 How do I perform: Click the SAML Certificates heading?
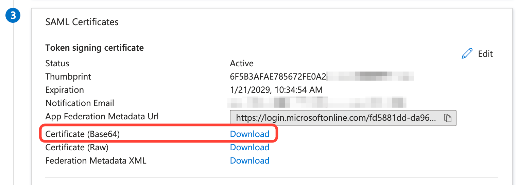tap(82, 22)
